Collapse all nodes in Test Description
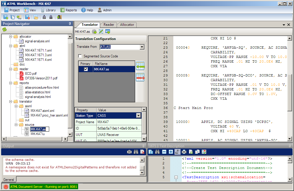 [164, 152]
